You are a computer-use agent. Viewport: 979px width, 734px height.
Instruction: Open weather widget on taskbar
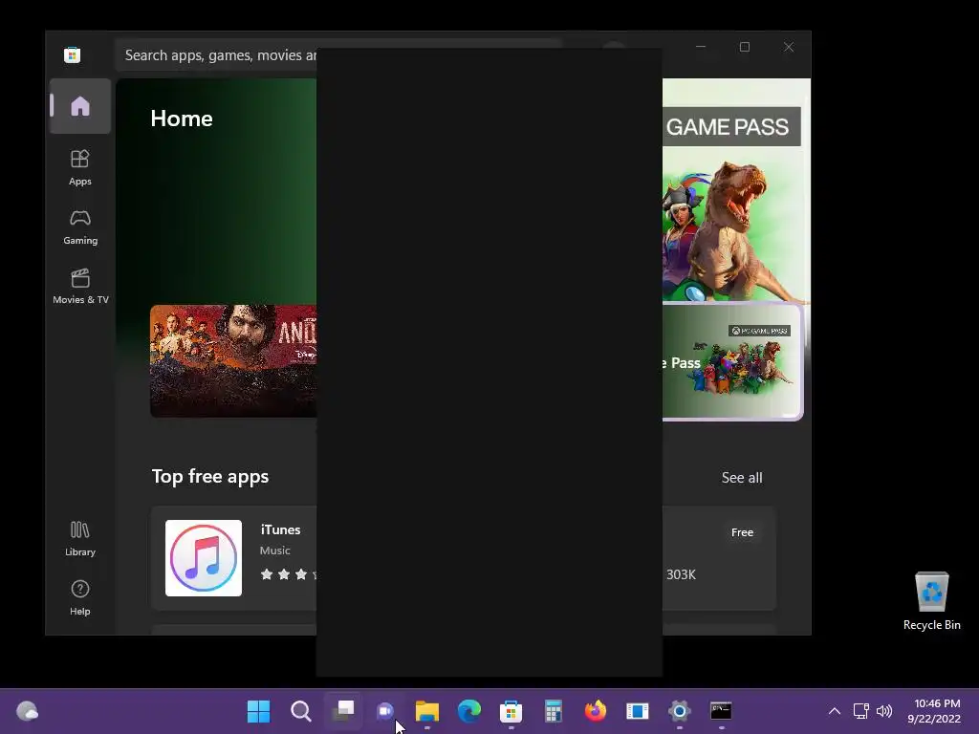[x=27, y=711]
